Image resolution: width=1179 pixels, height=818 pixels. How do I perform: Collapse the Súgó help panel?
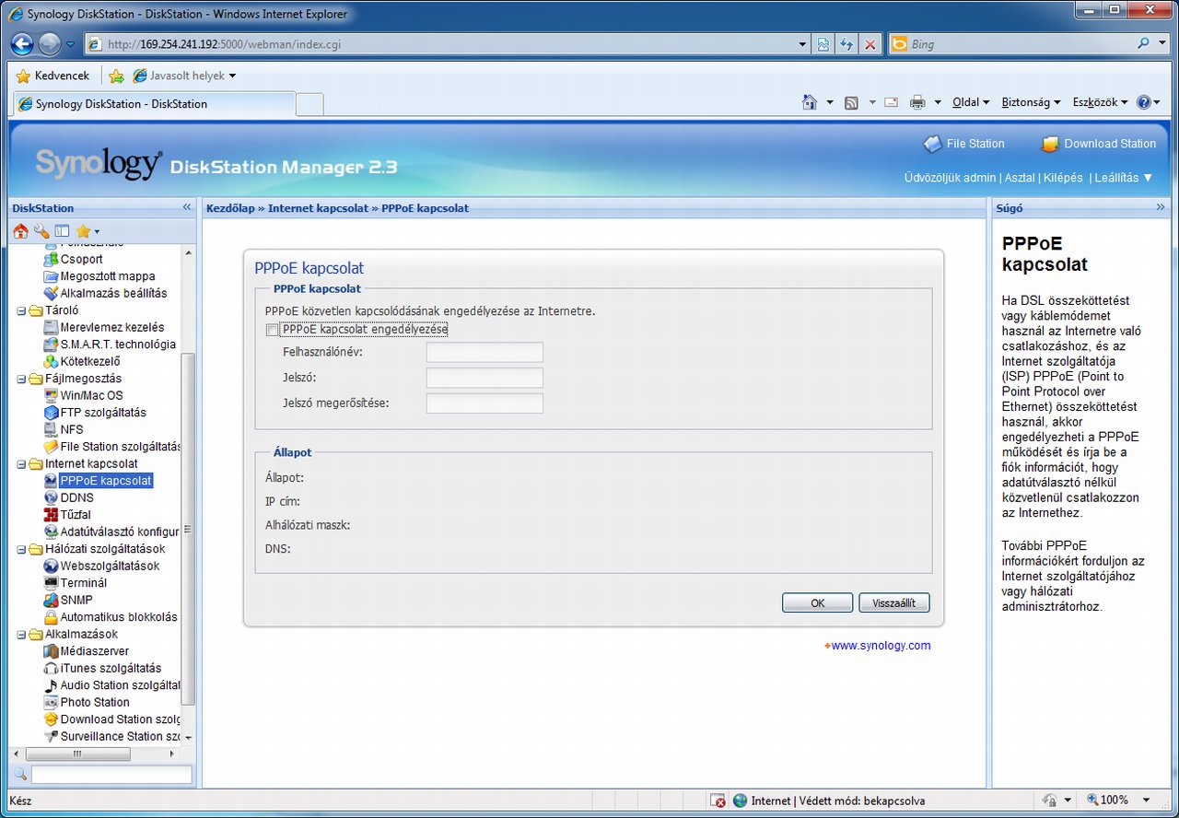(x=1161, y=208)
